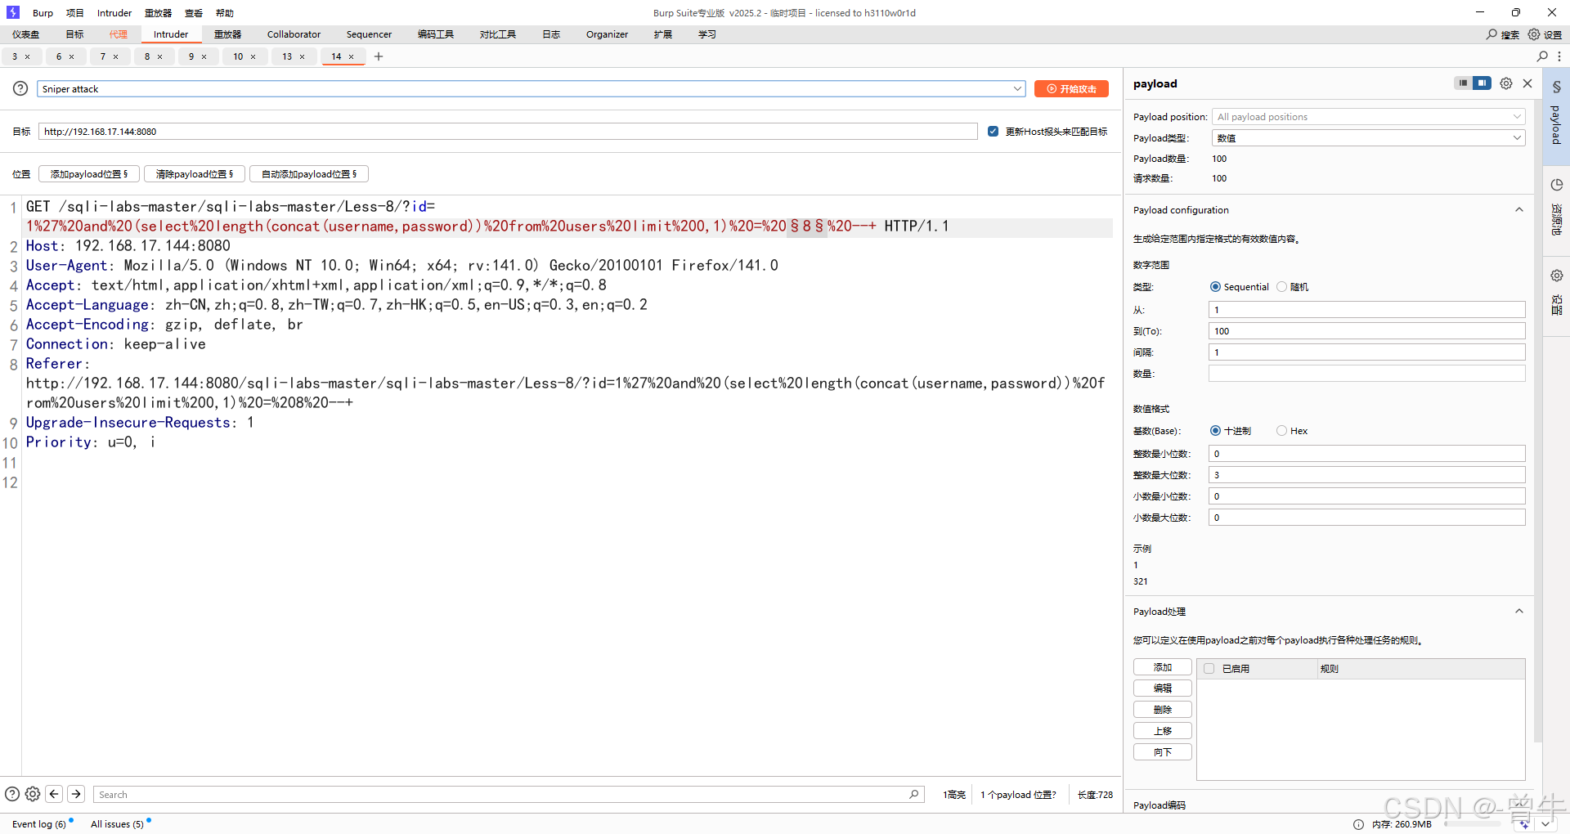Open All issues (5) in status bar
This screenshot has height=834, width=1570.
tap(117, 824)
